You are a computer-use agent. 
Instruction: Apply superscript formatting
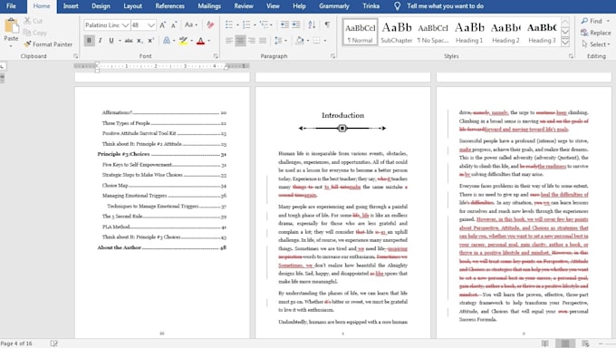150,41
